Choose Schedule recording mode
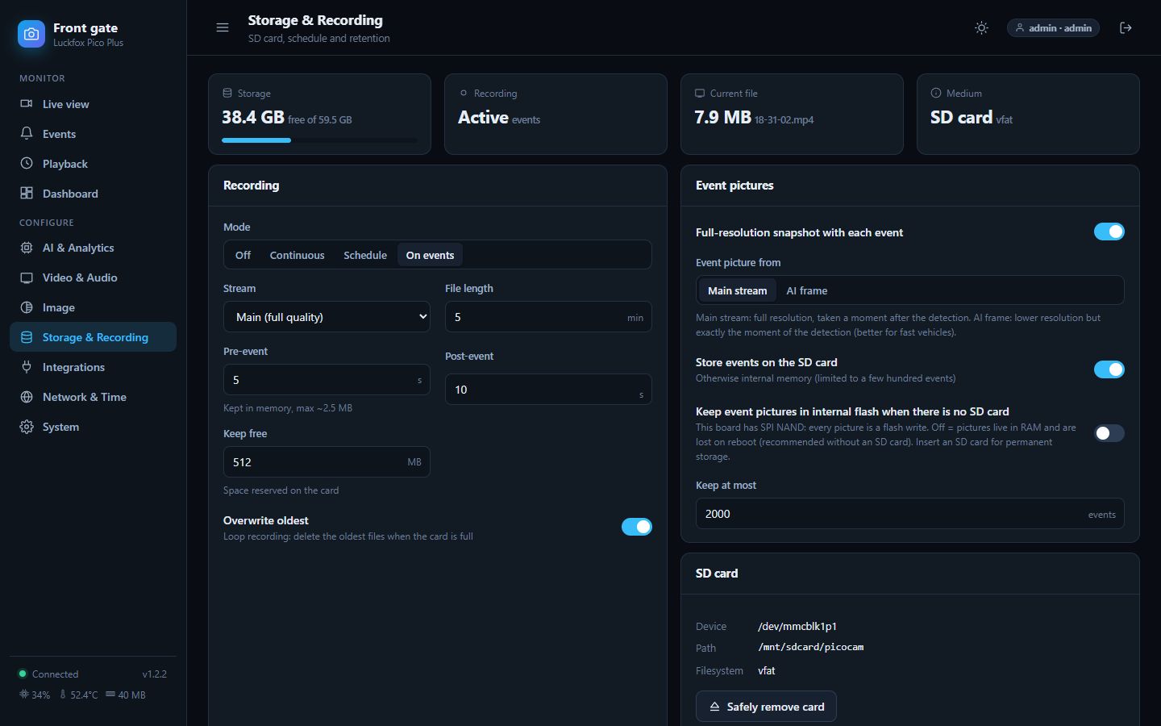The image size is (1161, 726). (x=365, y=255)
